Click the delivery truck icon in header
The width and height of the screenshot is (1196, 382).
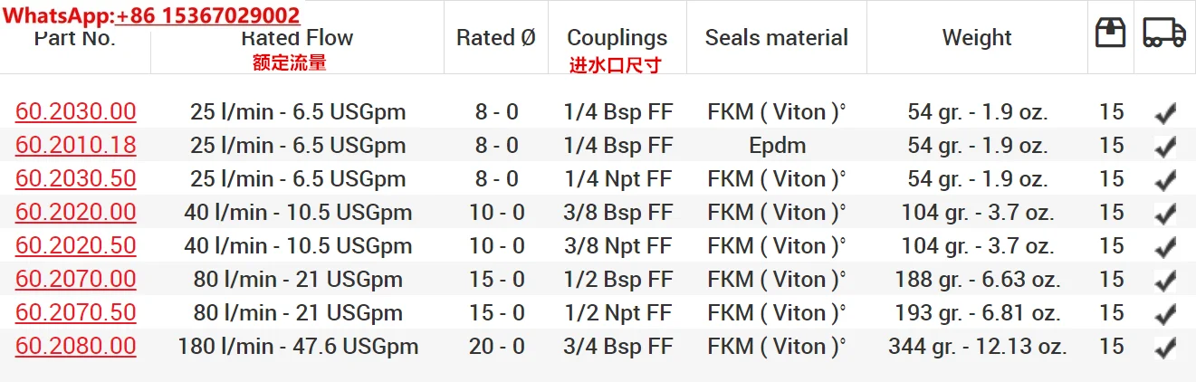coord(1164,33)
